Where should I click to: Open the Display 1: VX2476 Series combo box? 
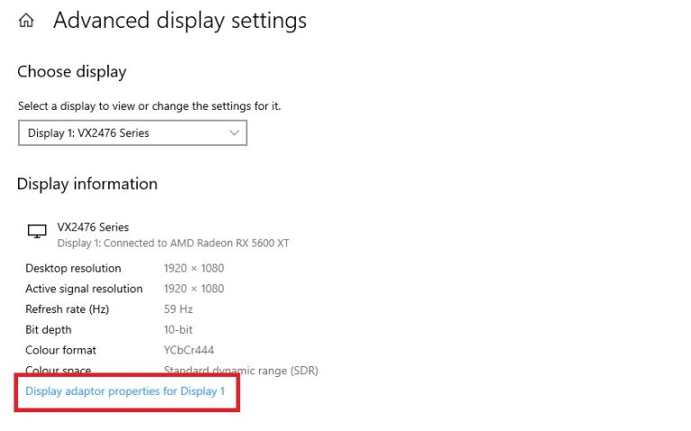[132, 132]
